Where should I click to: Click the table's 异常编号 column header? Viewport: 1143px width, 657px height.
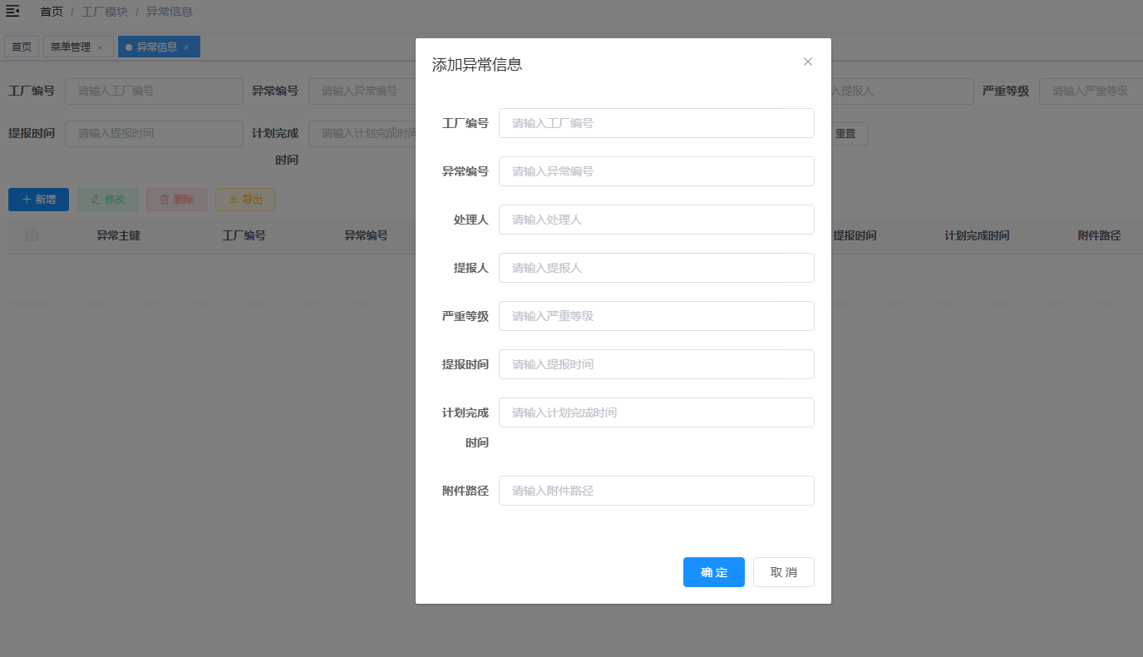click(x=367, y=236)
